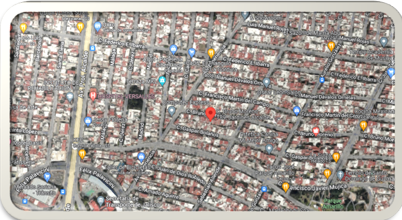
Task: Open La Suiza Helado restaurant marker
Action: coord(336,157)
